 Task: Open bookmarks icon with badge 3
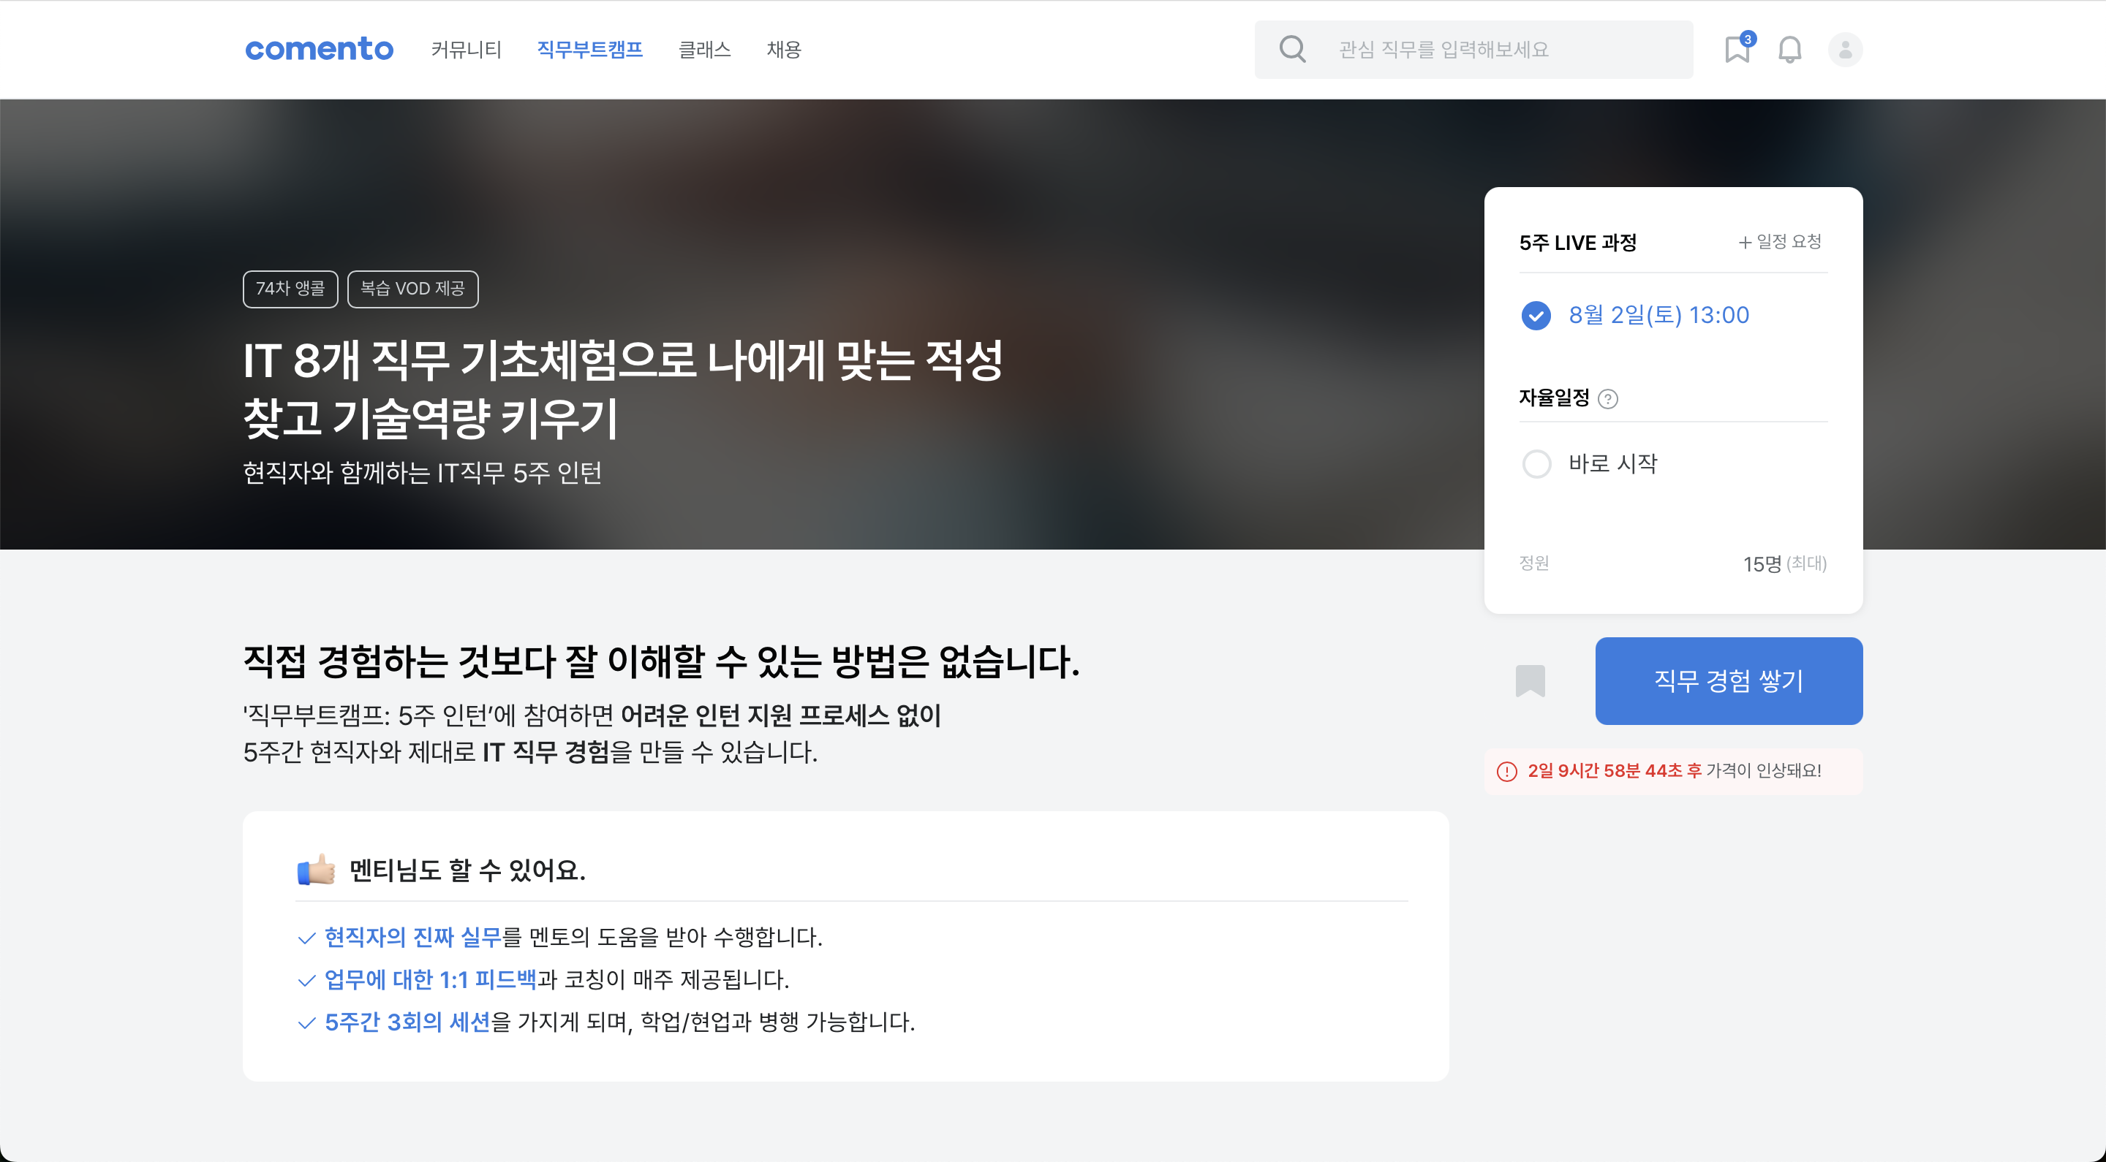(1737, 49)
